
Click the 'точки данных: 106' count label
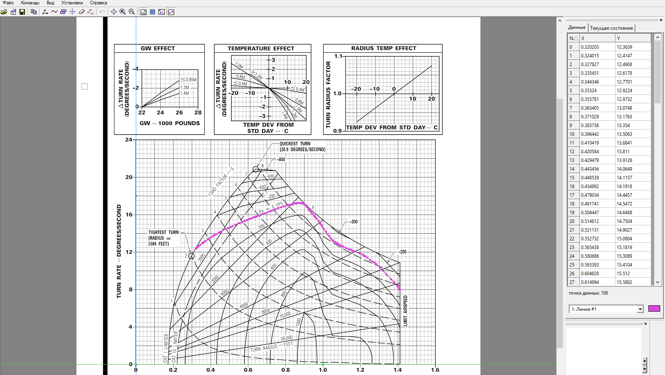[588, 293]
